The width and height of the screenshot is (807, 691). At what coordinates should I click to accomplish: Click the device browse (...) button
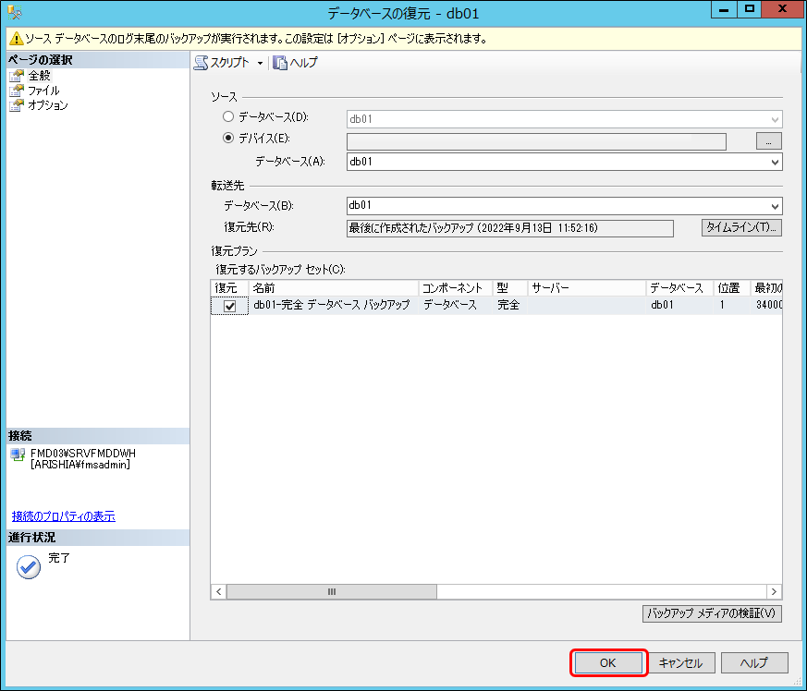pos(769,141)
